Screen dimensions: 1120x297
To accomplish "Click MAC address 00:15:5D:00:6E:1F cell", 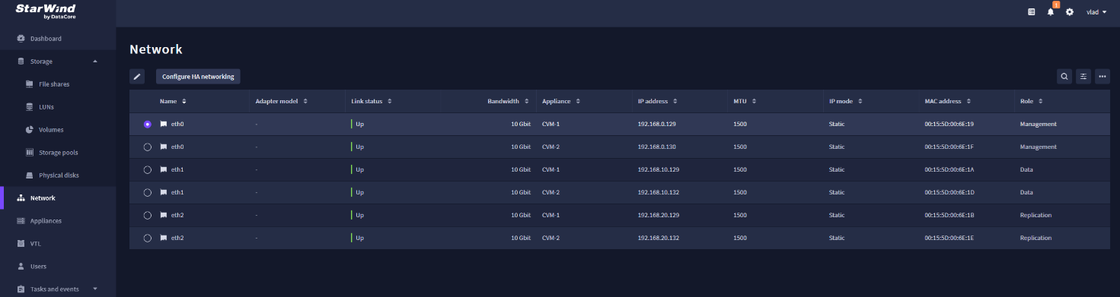I will click(x=949, y=147).
